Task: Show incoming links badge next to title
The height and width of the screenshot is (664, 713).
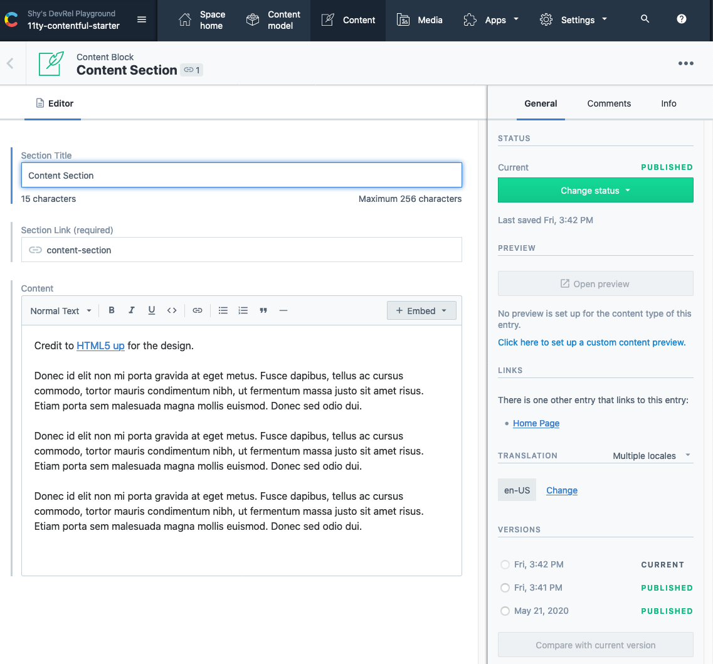Action: coord(192,70)
